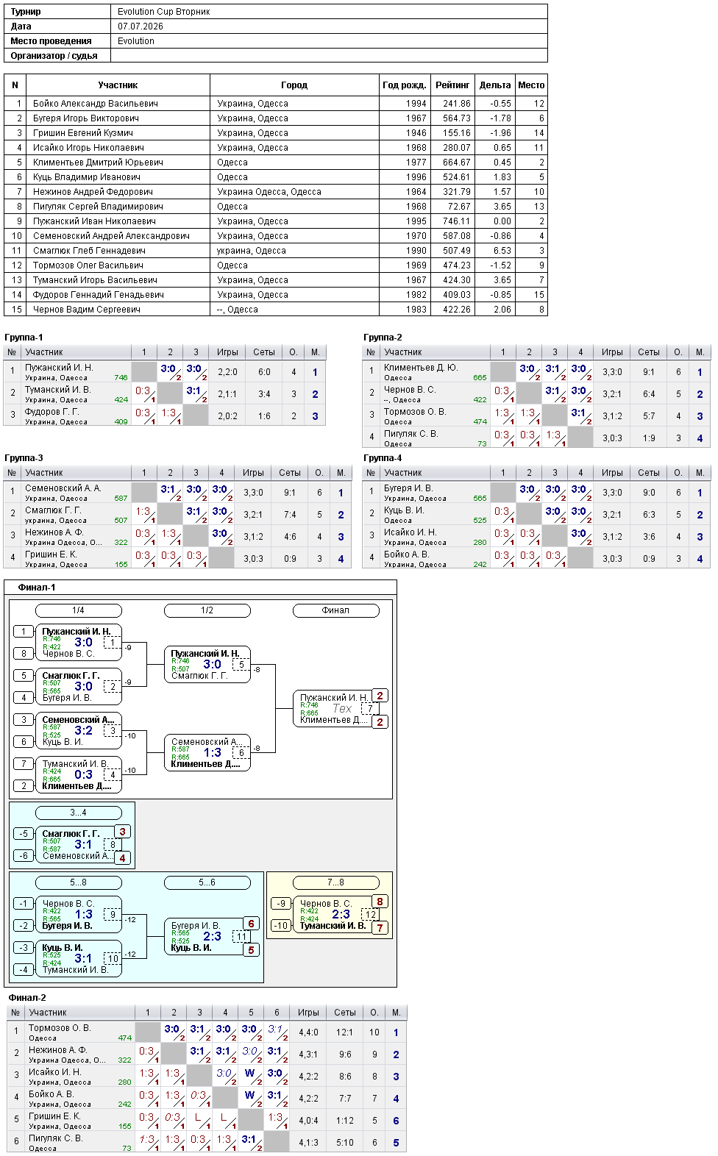Viewport: 718px width, 1156px height.
Task: Click the "Финал-1" heading
Action: coord(37,588)
